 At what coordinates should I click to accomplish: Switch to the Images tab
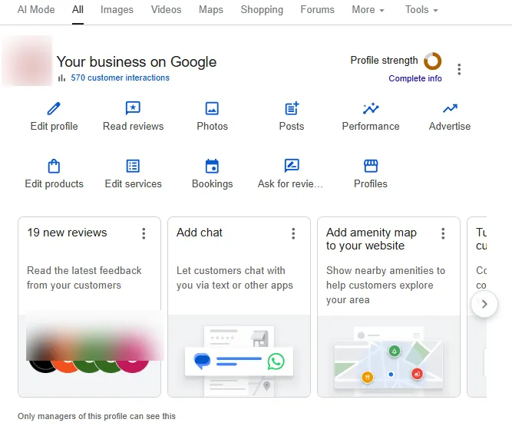117,10
